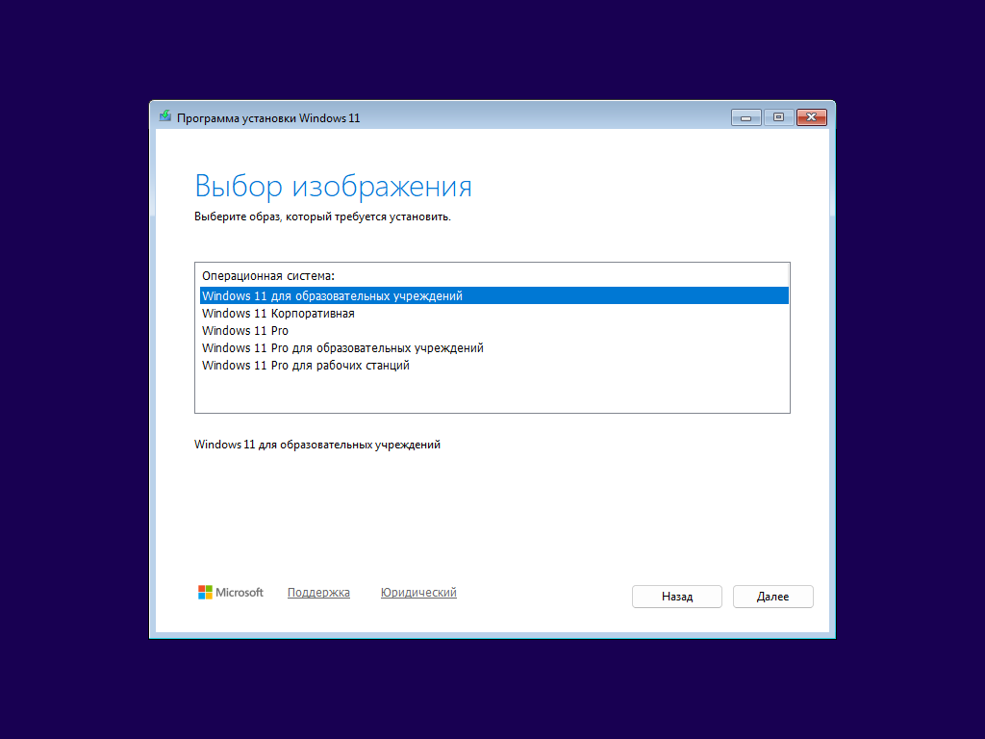Click the Windows Setup icon in title bar

click(x=165, y=116)
